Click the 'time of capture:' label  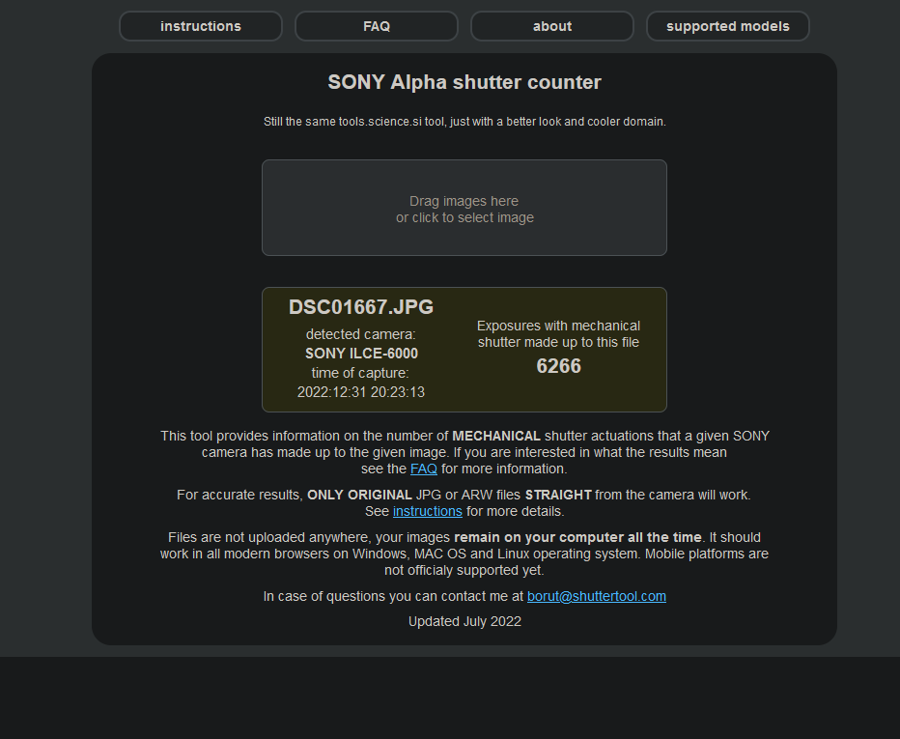coord(360,373)
